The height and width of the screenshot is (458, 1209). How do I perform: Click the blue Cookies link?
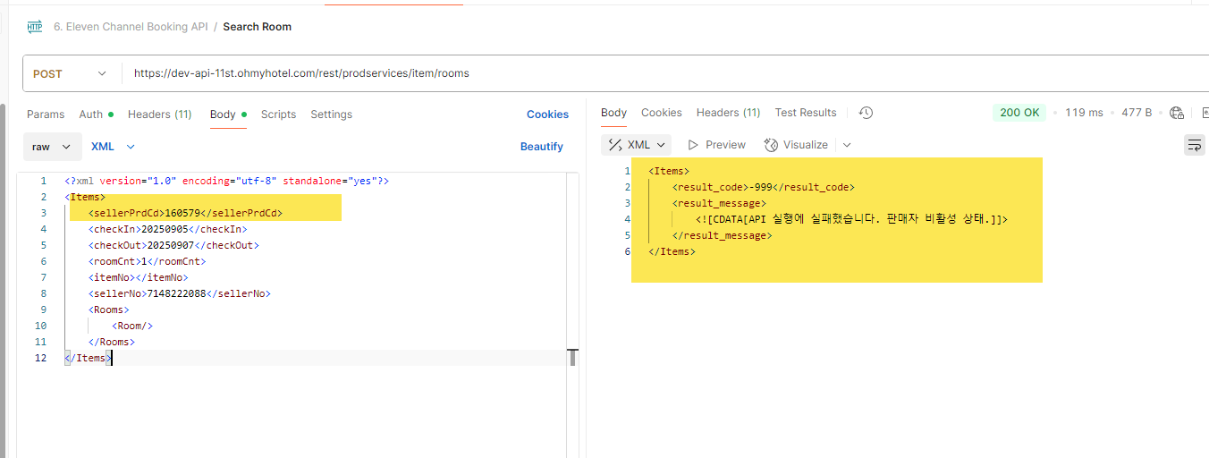(547, 114)
